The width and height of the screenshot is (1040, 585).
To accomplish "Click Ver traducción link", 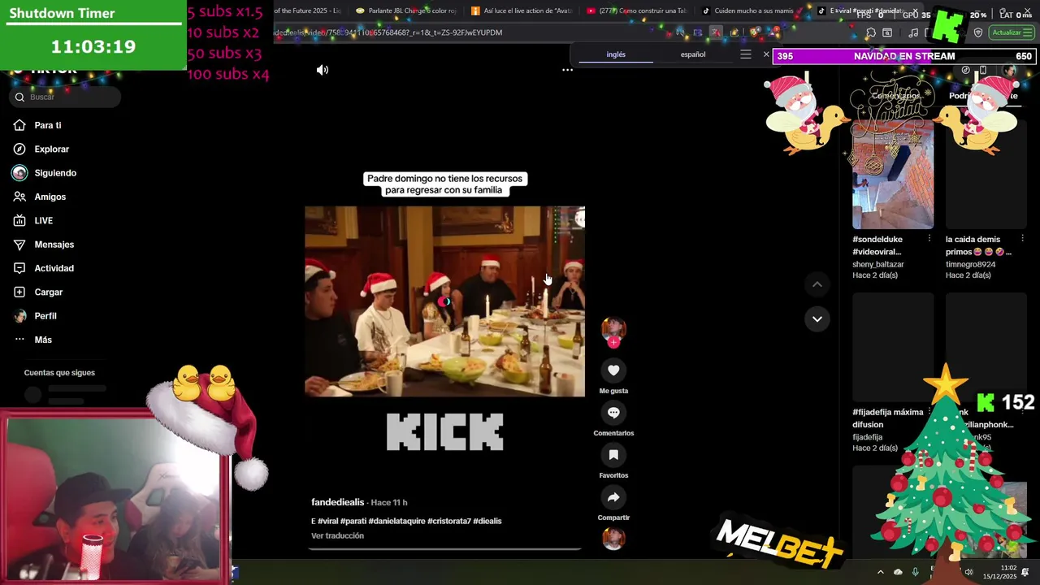I will 337,535.
